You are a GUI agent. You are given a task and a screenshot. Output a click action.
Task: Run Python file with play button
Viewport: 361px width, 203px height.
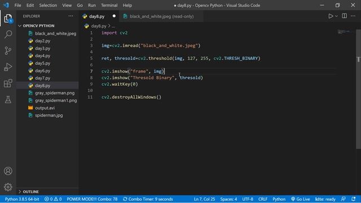(x=331, y=16)
